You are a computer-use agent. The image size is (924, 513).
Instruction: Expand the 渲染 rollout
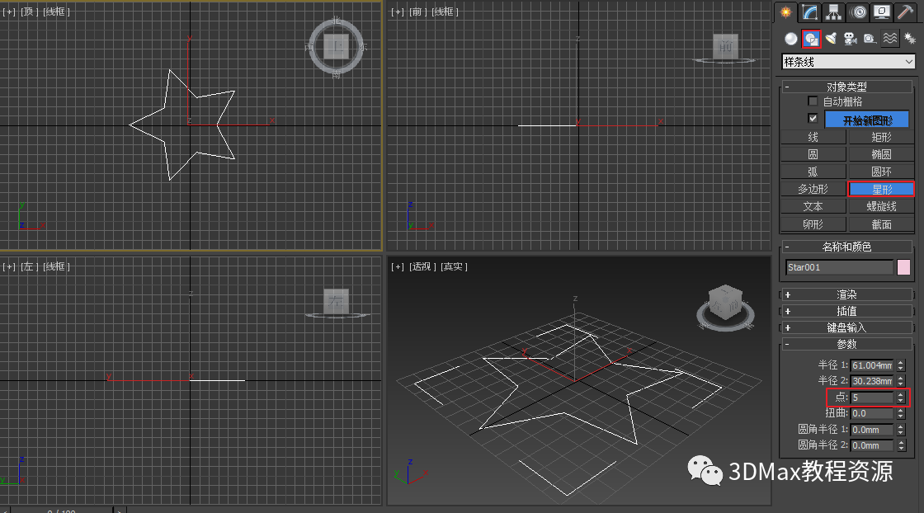846,294
